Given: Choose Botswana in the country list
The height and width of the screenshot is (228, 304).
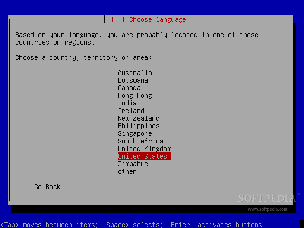Looking at the screenshot, I should pyautogui.click(x=133, y=80).
